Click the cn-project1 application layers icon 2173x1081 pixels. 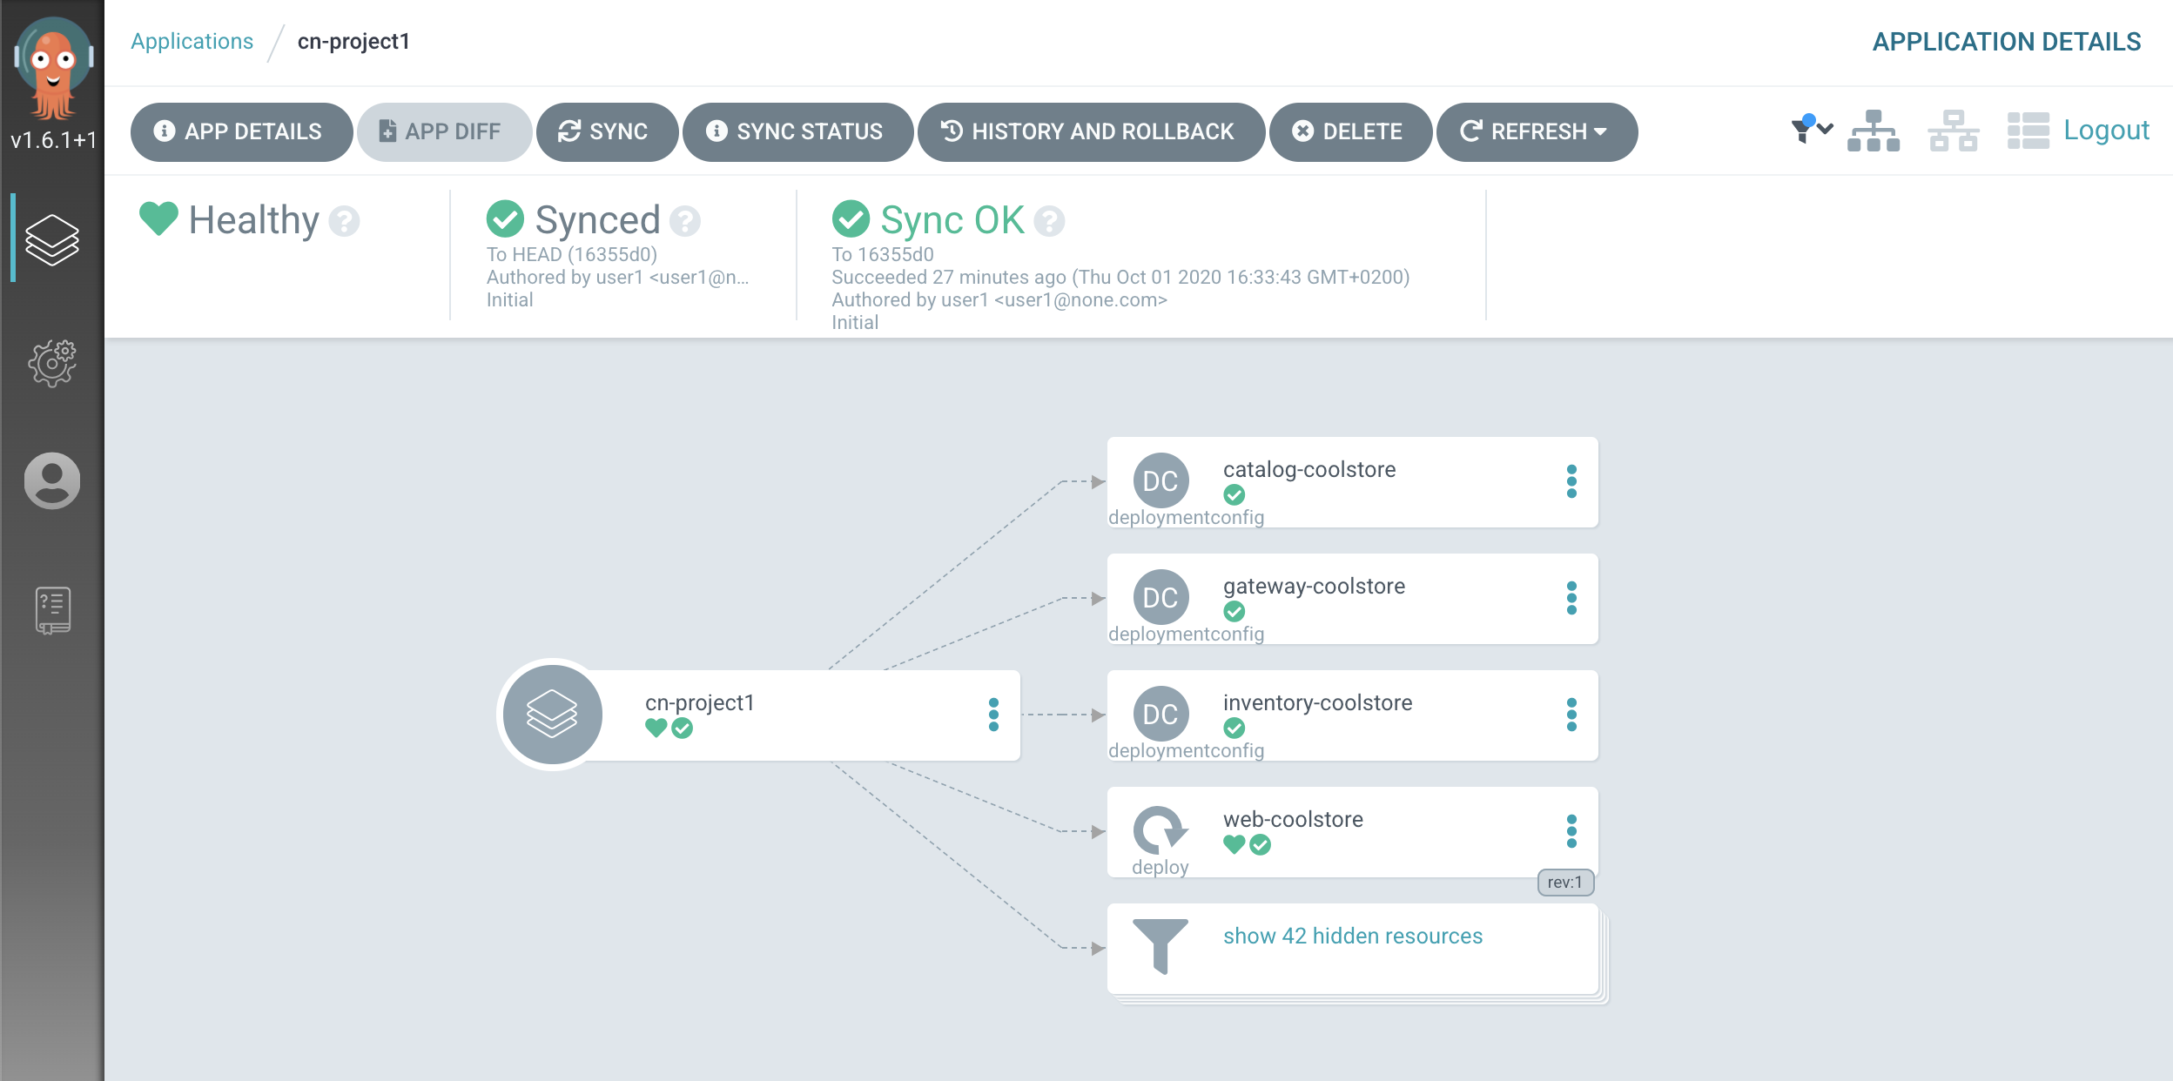[553, 715]
